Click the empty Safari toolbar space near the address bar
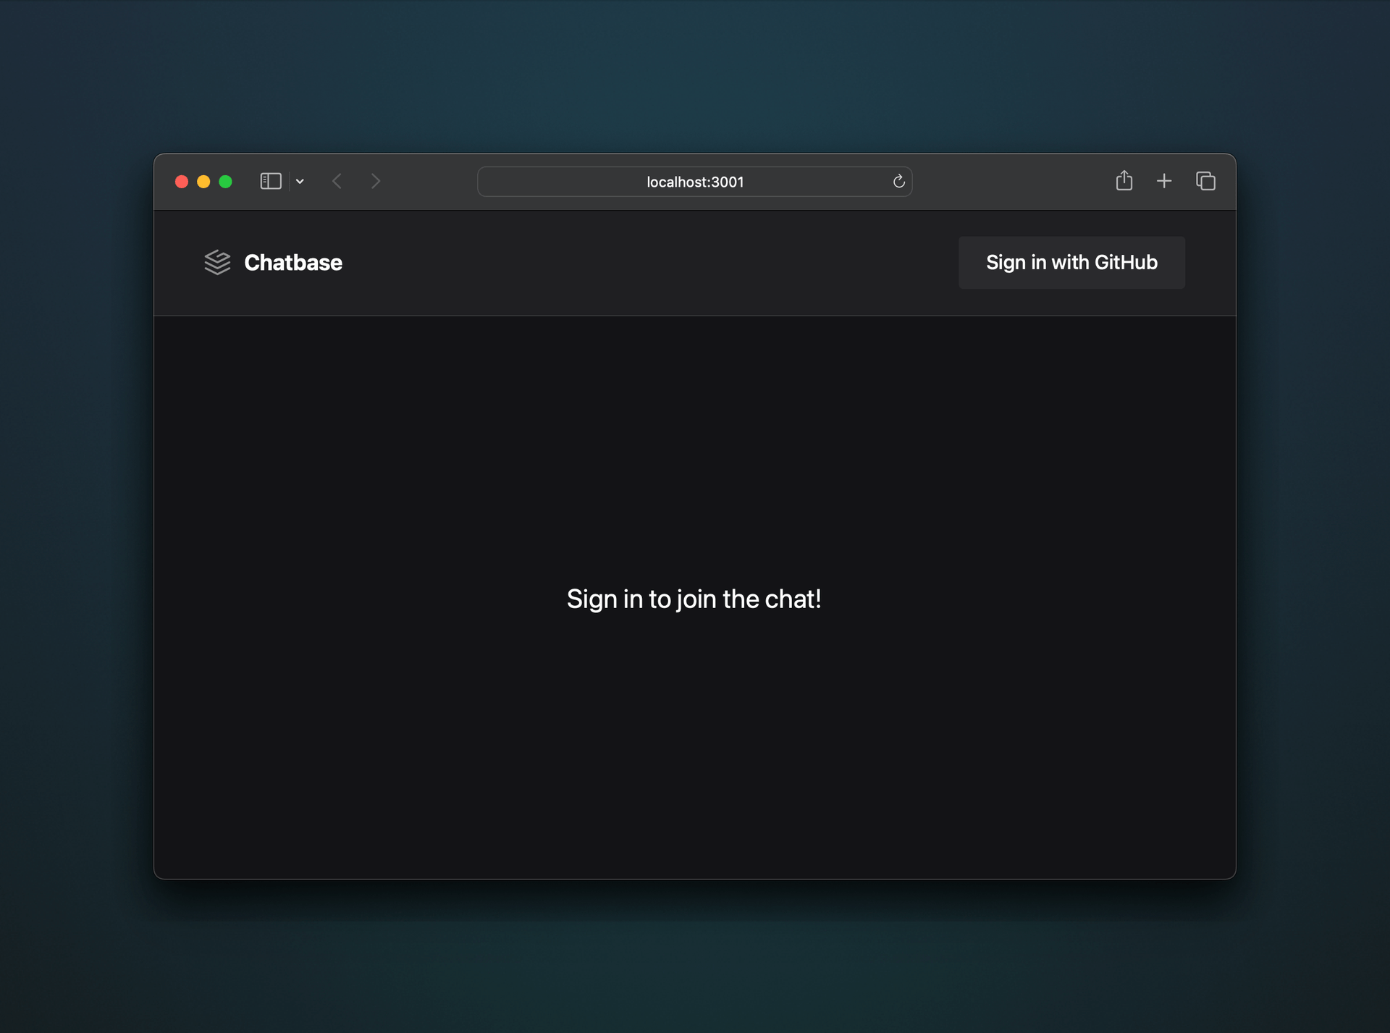This screenshot has height=1033, width=1390. [x=1014, y=181]
